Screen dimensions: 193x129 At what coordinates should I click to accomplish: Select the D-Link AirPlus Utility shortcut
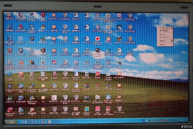(x=21, y=86)
